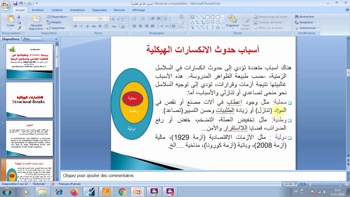Click Français (France) language indicator

coord(69,184)
